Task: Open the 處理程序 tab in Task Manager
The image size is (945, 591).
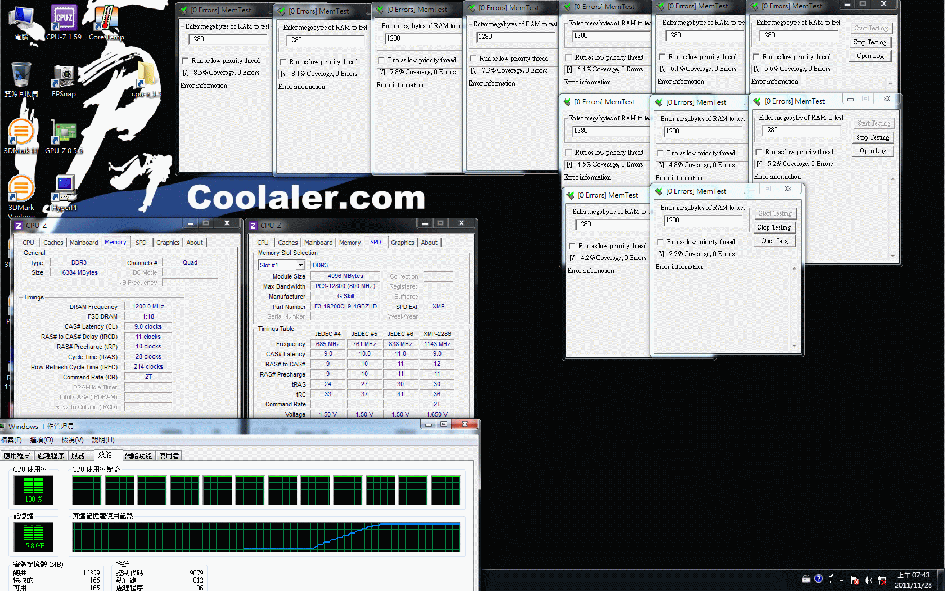Action: click(51, 456)
